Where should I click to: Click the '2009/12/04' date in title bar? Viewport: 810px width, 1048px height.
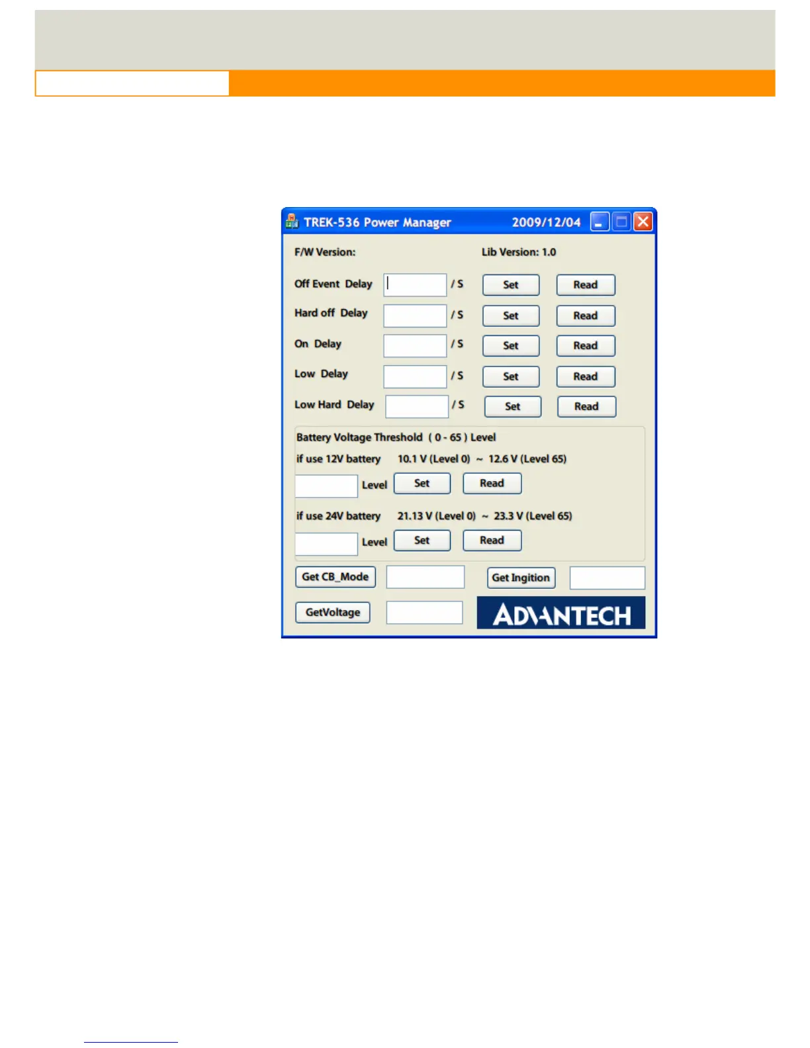(x=546, y=222)
